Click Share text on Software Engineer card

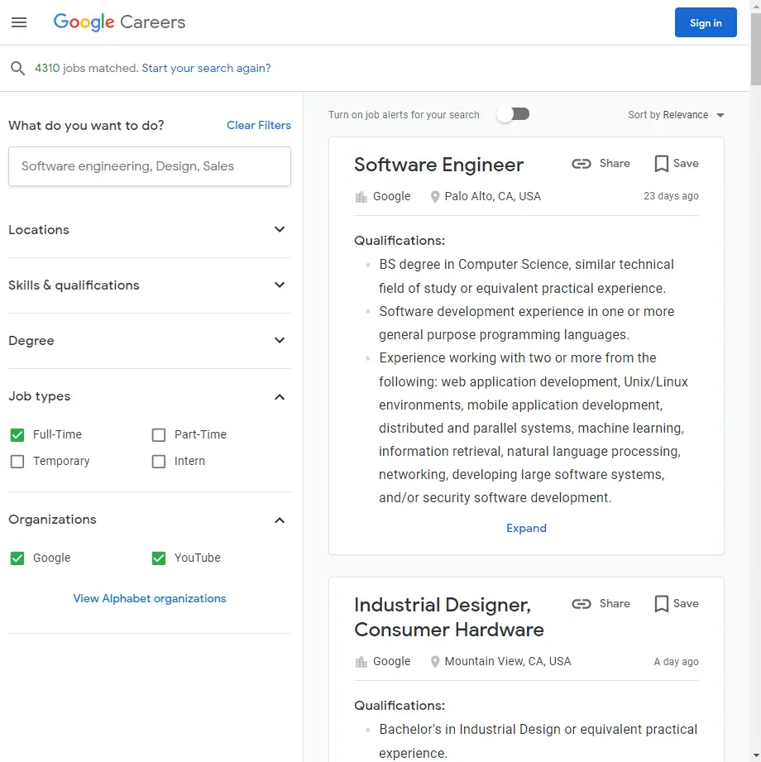click(x=615, y=164)
